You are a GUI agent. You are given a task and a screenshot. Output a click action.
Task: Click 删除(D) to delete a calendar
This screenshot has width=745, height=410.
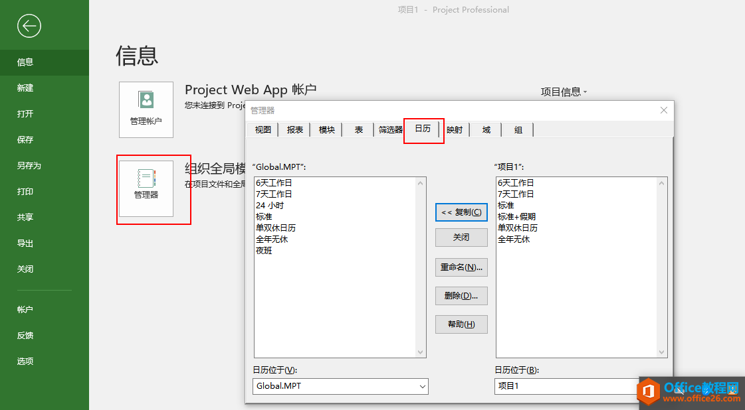point(461,296)
